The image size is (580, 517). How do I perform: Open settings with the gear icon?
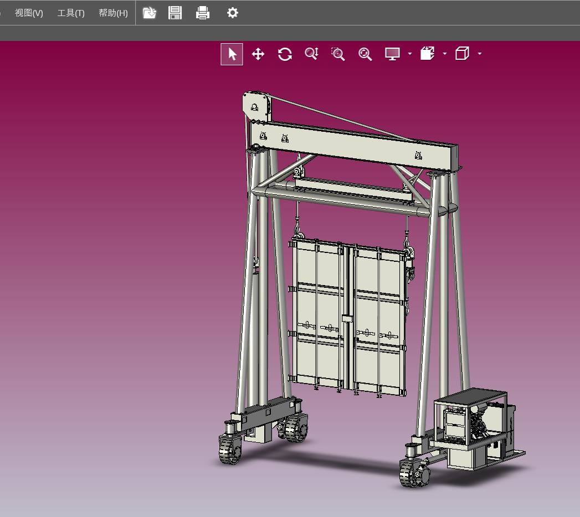coord(232,13)
